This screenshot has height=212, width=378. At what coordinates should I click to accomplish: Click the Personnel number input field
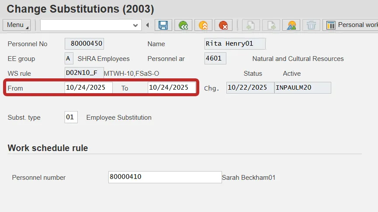(x=165, y=177)
